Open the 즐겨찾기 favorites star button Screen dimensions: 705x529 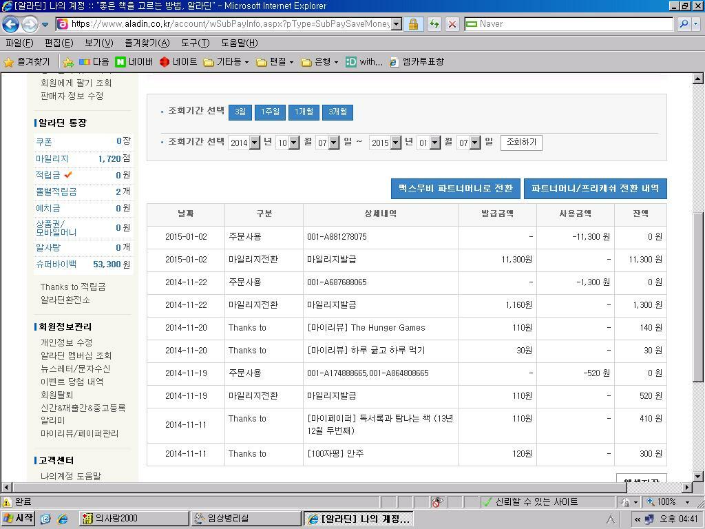pos(27,61)
